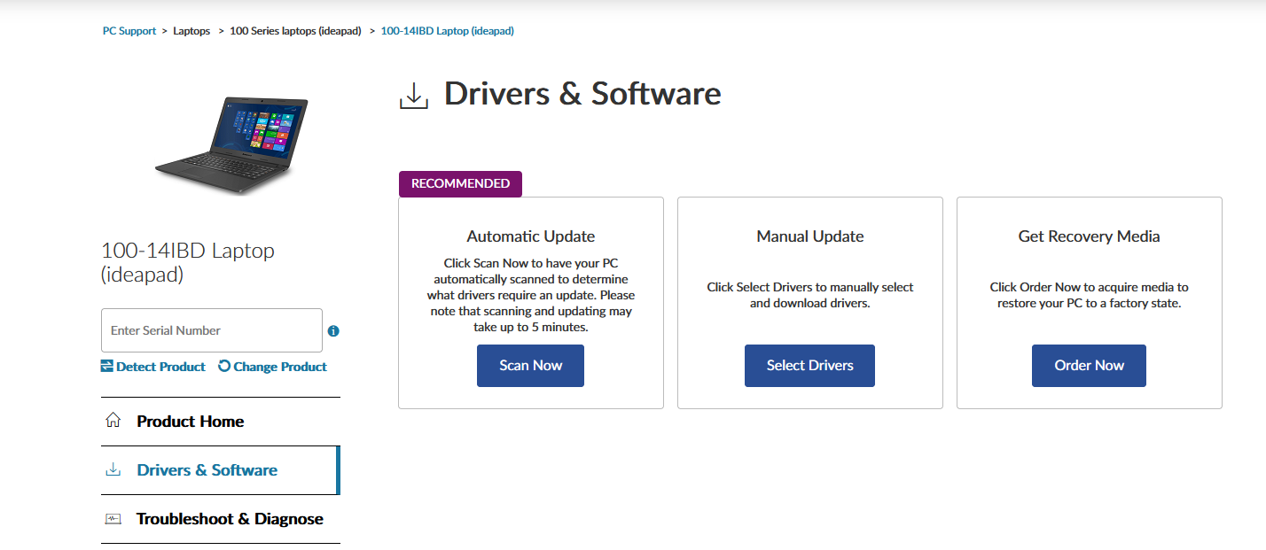Open Product Home in sidebar menu
Image resolution: width=1266 pixels, height=550 pixels.
coord(221,422)
